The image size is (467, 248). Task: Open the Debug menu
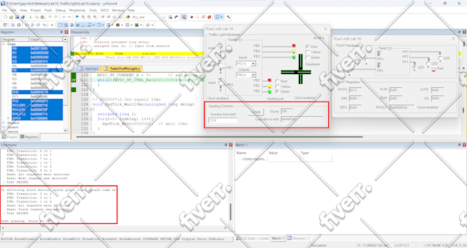pyautogui.click(x=60, y=10)
